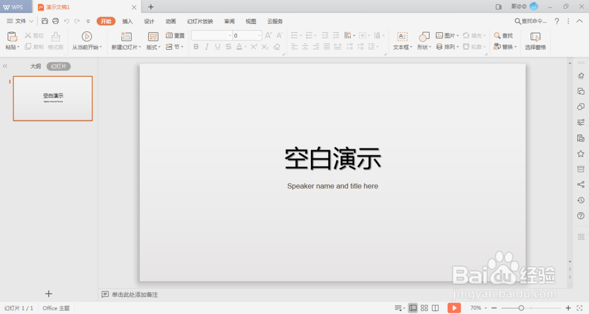This screenshot has height=314, width=589.
Task: Click the 剪切 cut scissors button
Action: [34, 35]
